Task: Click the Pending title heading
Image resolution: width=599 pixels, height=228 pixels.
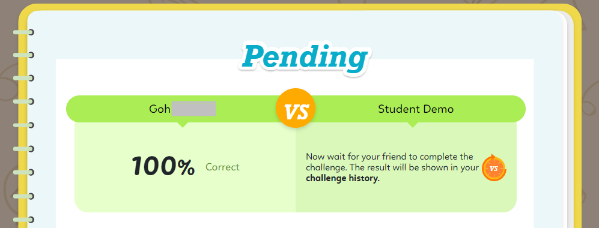Action: 305,58
